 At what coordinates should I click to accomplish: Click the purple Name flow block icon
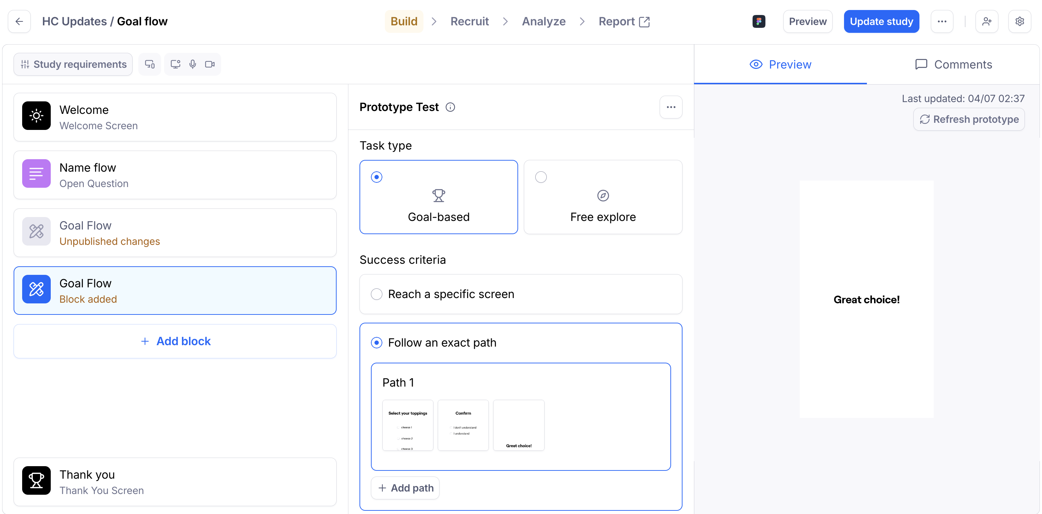(36, 174)
